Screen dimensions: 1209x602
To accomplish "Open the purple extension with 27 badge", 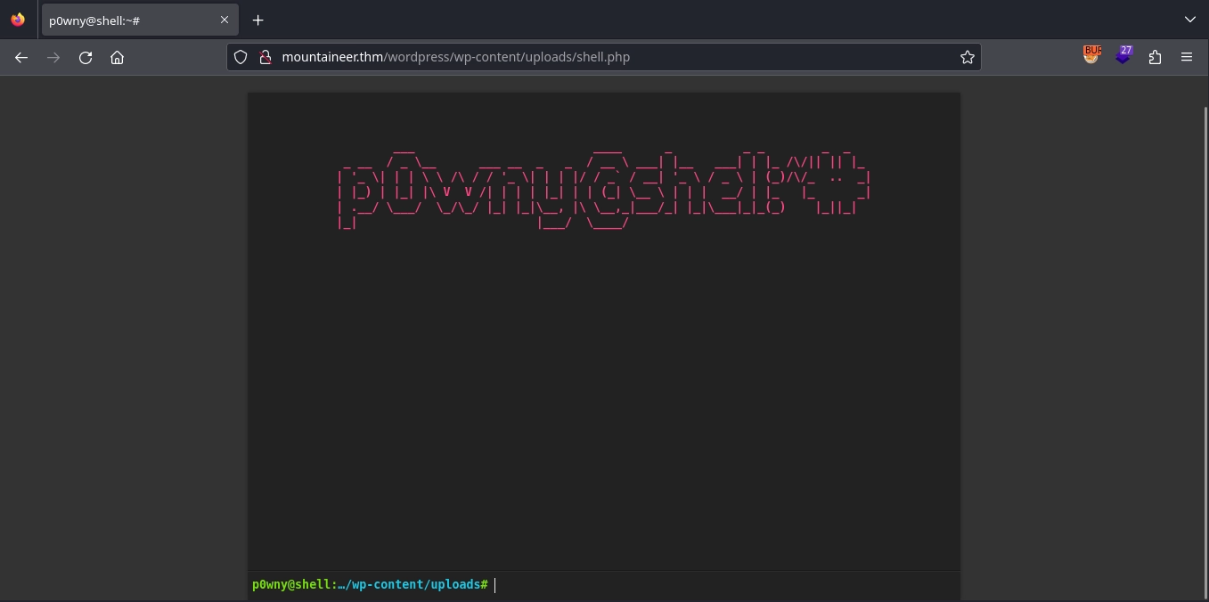I will click(x=1123, y=56).
